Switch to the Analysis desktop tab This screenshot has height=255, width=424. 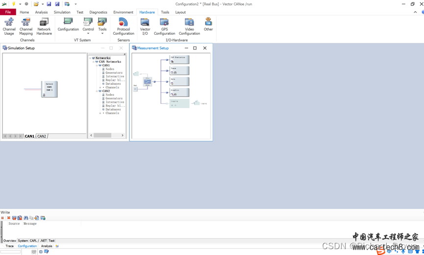pyautogui.click(x=47, y=246)
